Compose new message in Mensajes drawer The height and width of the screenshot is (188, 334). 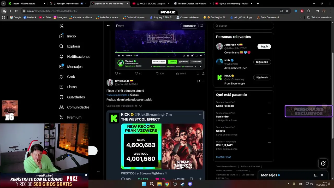pos(316,175)
